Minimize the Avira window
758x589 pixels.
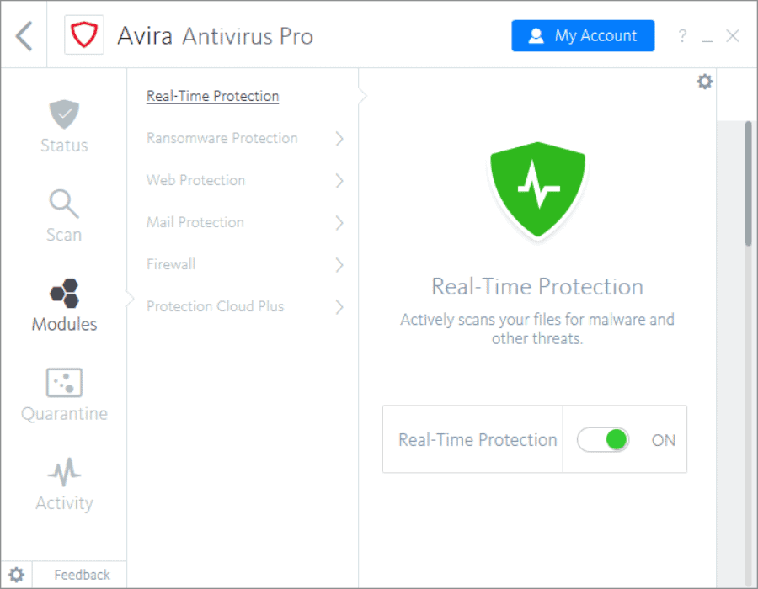pos(707,41)
